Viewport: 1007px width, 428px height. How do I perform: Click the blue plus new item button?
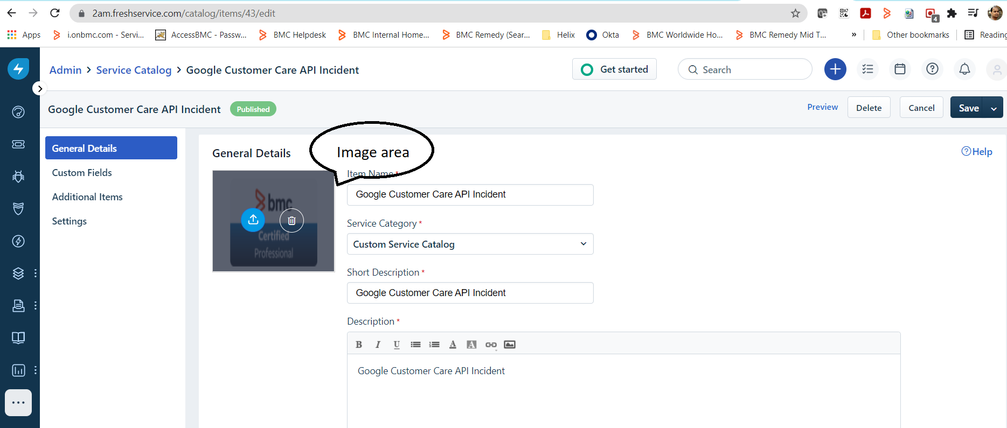[835, 69]
